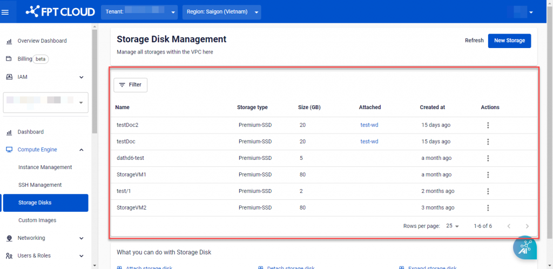Select Custom Images in sidebar
Screen dimensions: 553x269
coord(37,220)
